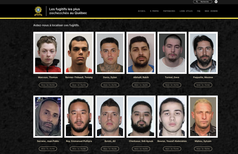Open the PARTENAIRES menu item
The height and width of the screenshot is (154, 238).
click(x=169, y=11)
